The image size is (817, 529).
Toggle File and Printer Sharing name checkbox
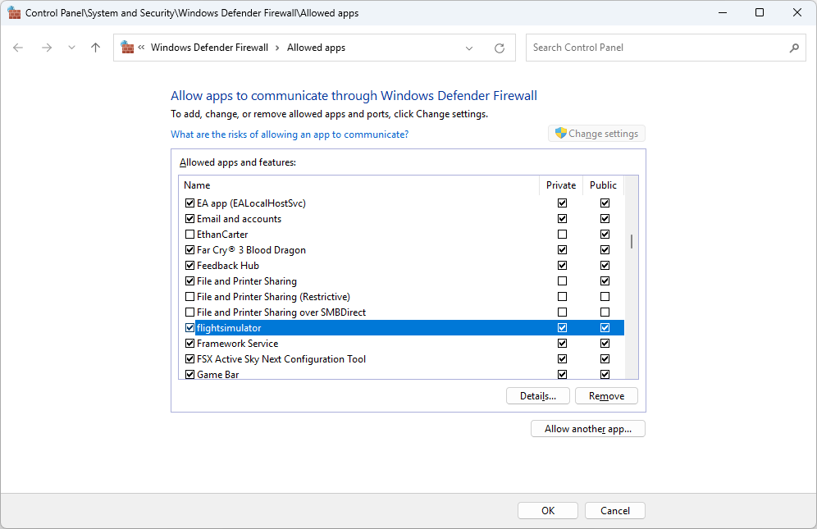click(x=189, y=281)
